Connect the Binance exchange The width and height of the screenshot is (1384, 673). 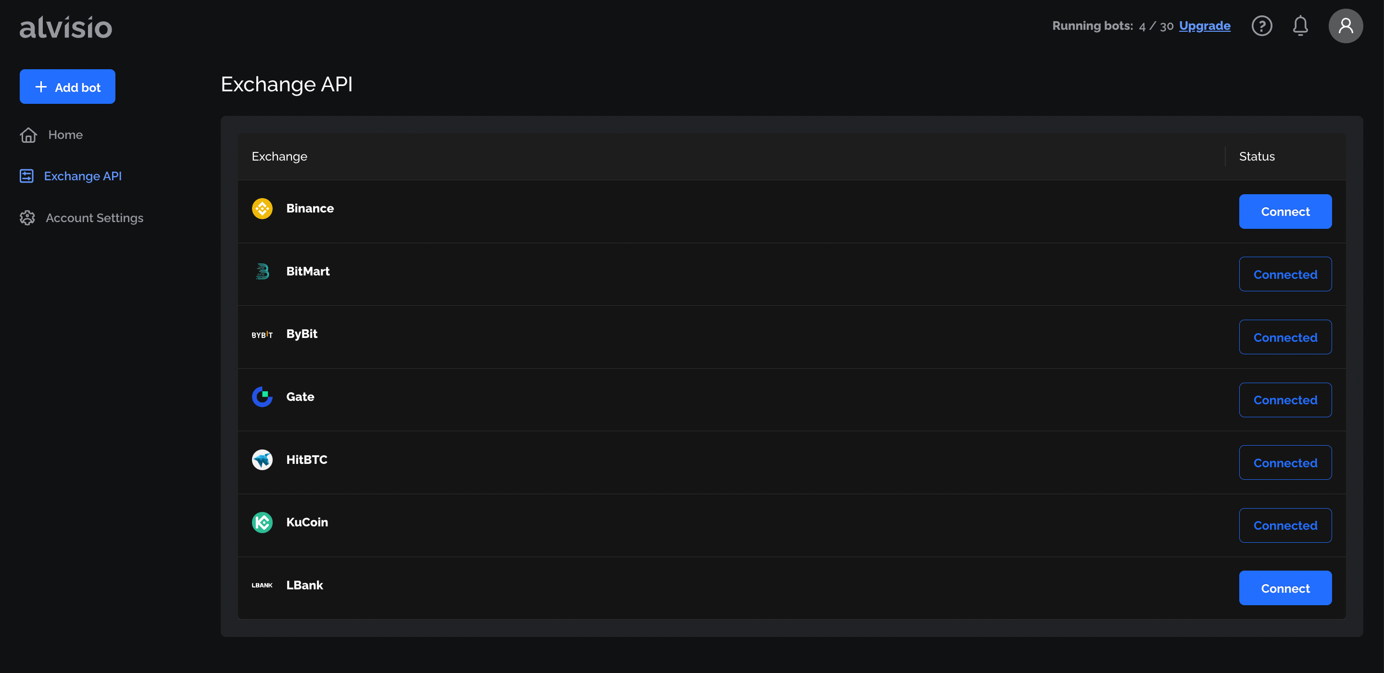click(1285, 212)
